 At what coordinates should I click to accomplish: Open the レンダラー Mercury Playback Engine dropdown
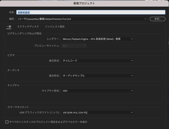[x=97, y=39]
